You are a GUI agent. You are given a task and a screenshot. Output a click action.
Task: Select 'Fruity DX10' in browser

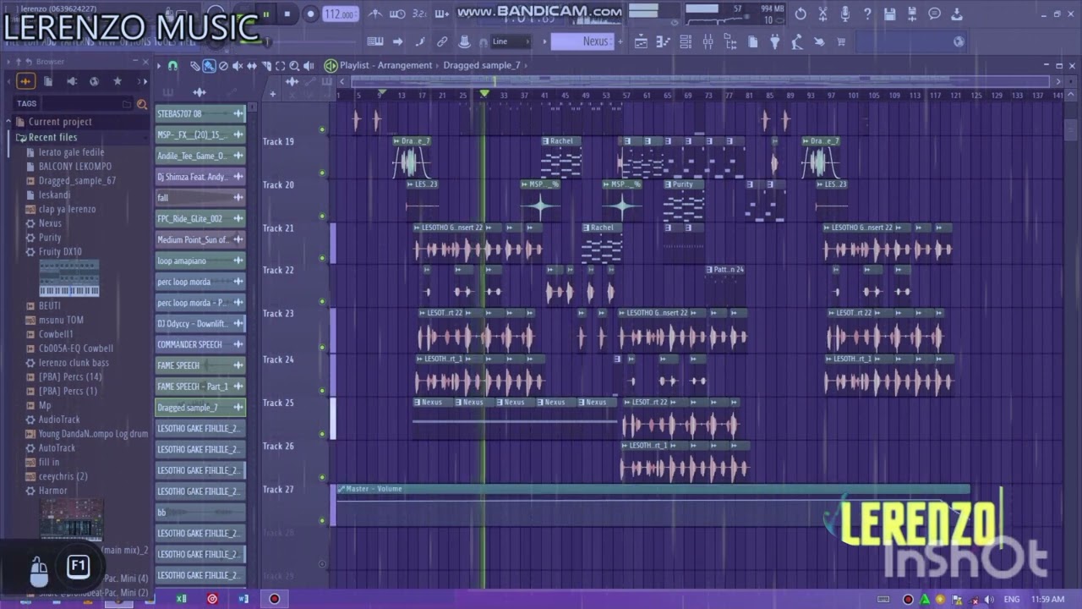coord(60,252)
